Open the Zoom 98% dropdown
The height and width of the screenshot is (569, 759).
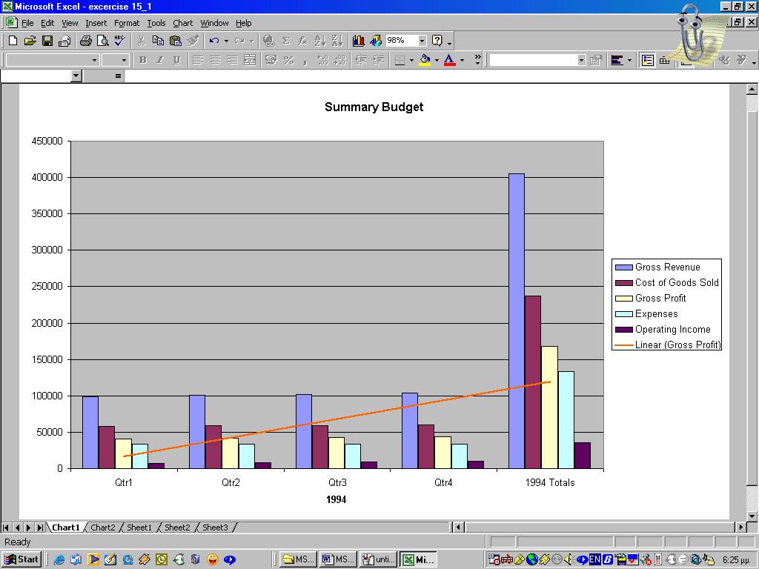click(422, 41)
